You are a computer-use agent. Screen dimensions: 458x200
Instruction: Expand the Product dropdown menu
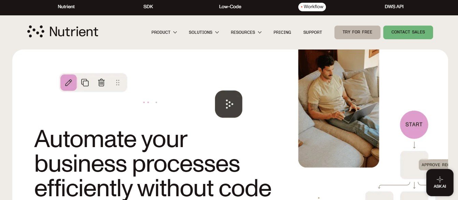[164, 32]
